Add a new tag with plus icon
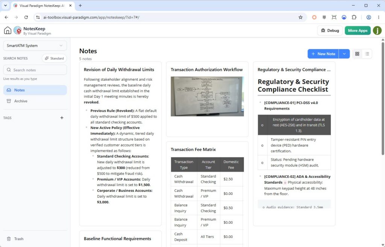The width and height of the screenshot is (385, 247). [62, 118]
